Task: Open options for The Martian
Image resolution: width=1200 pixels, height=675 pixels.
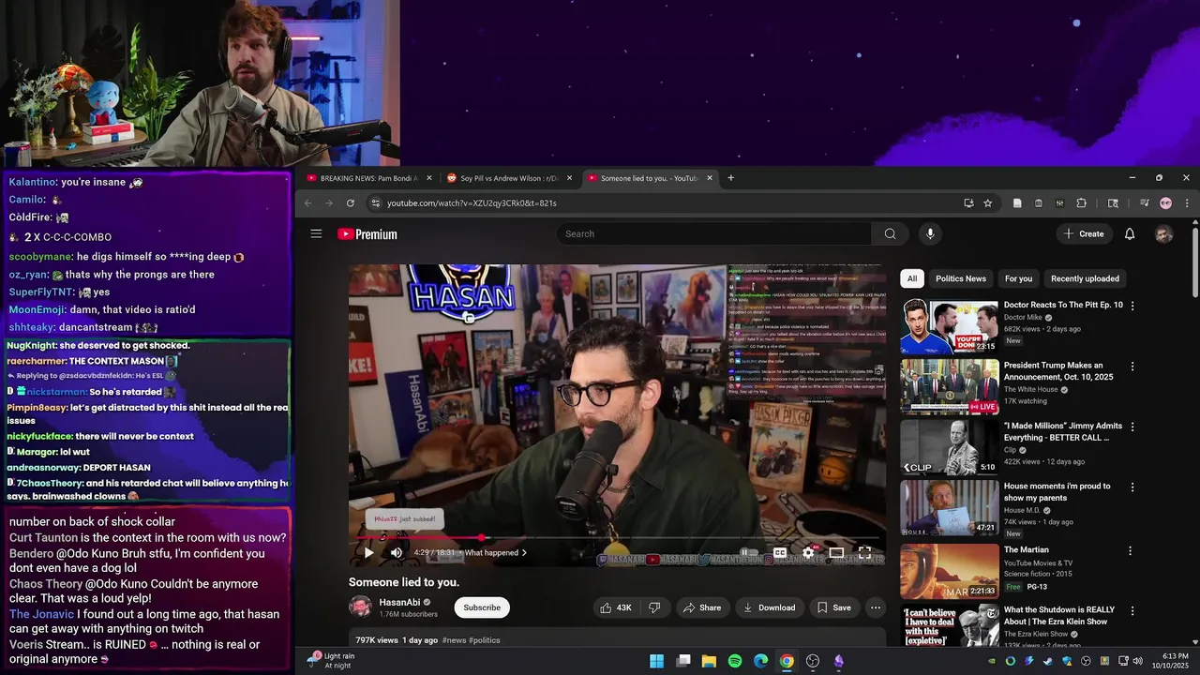Action: tap(1131, 551)
